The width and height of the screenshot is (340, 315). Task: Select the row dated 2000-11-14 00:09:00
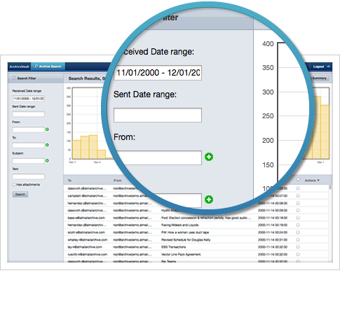tap(298, 210)
